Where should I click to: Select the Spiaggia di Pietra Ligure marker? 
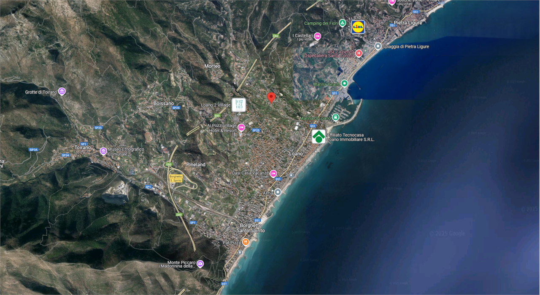[x=378, y=46]
